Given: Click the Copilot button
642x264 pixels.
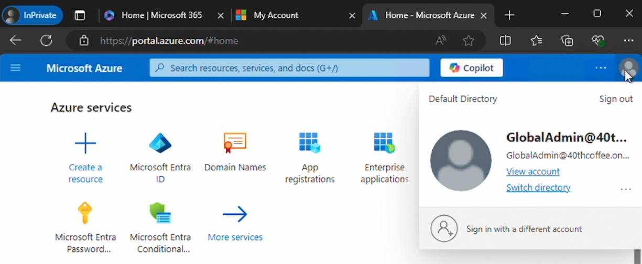Looking at the screenshot, I should point(472,68).
